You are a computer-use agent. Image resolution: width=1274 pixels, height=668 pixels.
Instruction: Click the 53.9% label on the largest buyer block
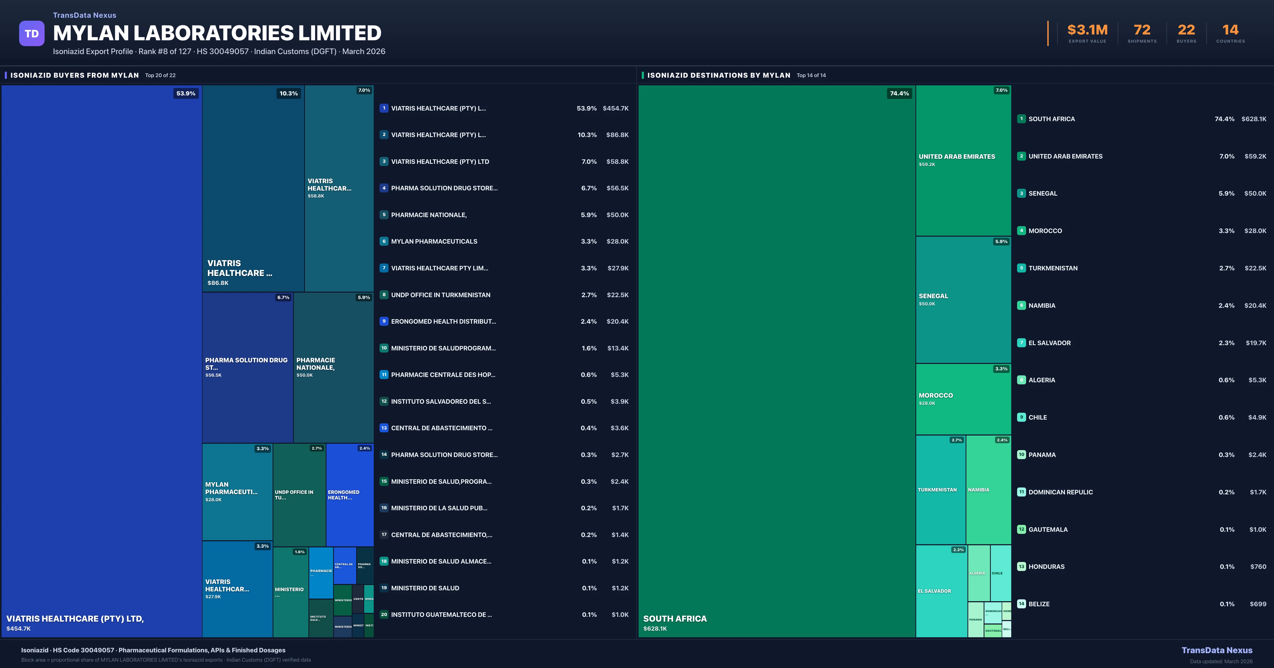point(186,93)
